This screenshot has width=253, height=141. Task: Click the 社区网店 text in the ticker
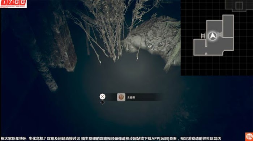click(214, 138)
